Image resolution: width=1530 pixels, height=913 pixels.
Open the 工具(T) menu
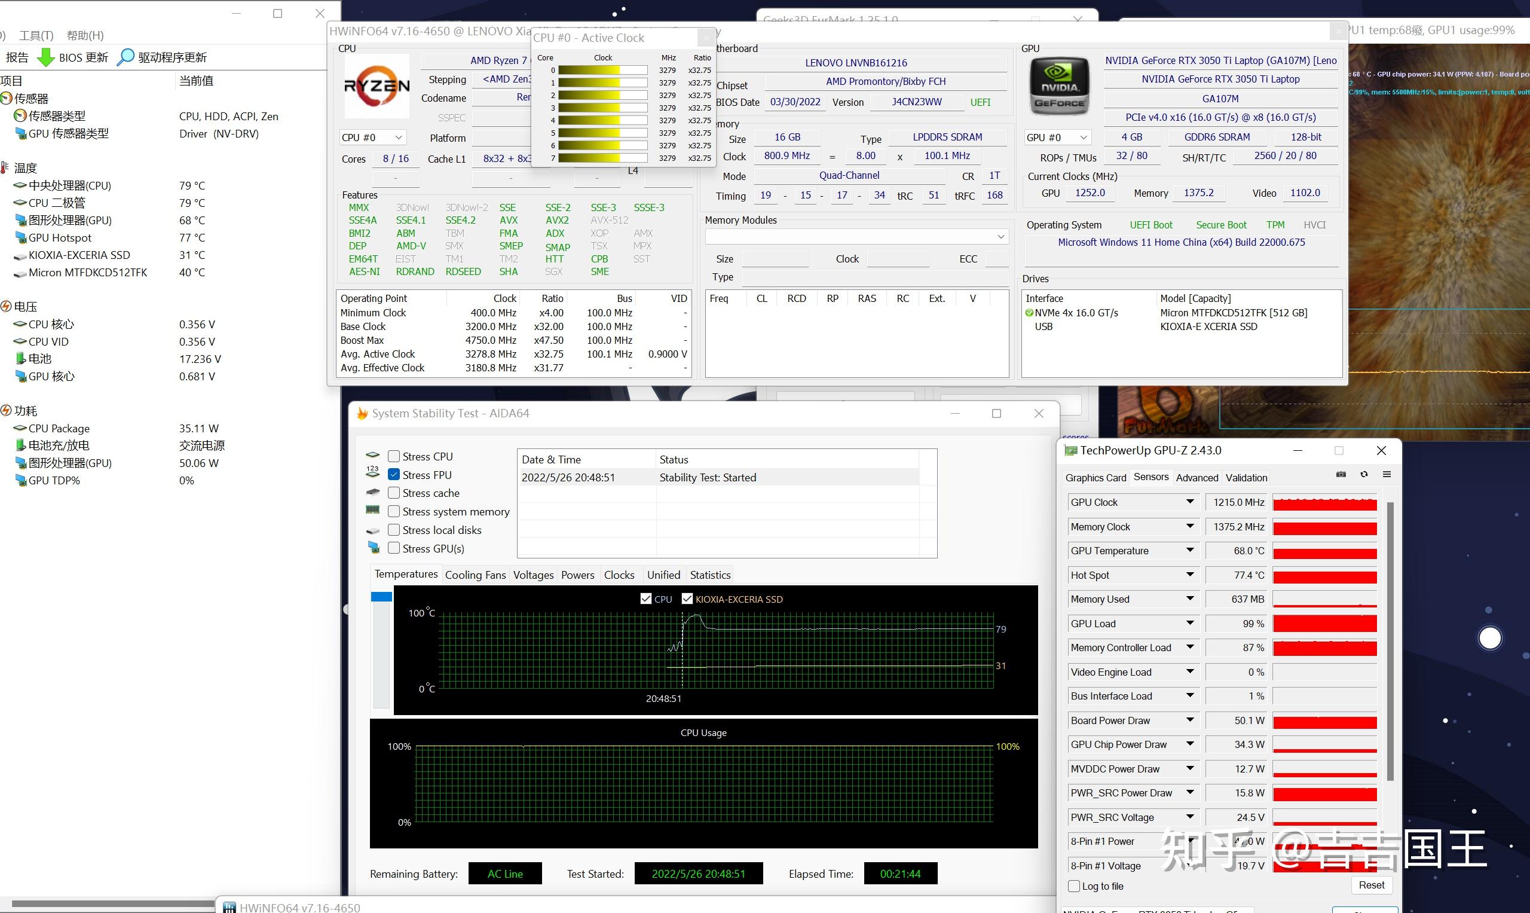(x=36, y=35)
